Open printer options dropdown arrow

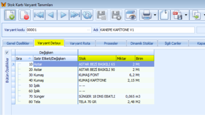point(155,15)
